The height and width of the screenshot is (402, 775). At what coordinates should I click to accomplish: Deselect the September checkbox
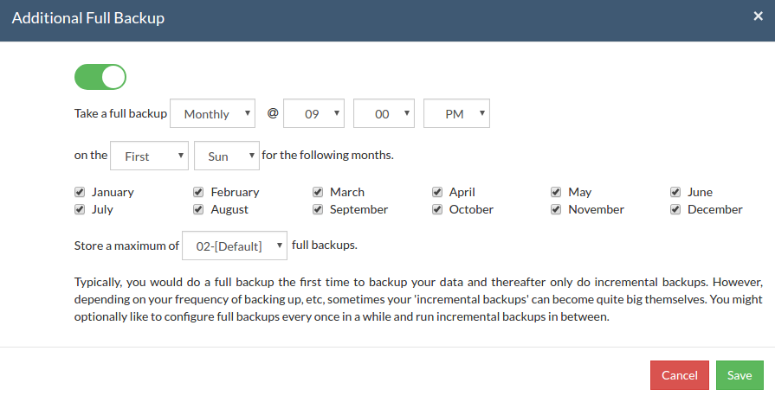pos(318,209)
